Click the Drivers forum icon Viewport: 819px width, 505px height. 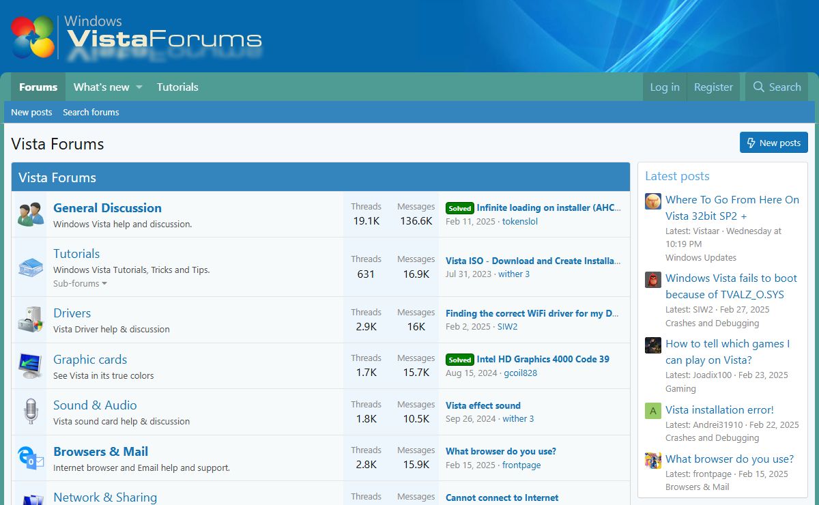tap(31, 319)
